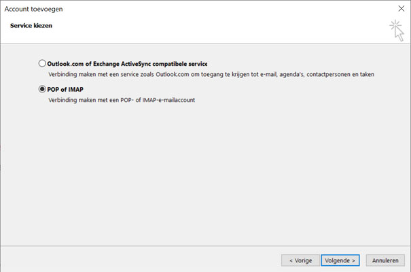This screenshot has height=272, width=411.
Task: Click the 'Account toevoegen' window title
Action: [33, 9]
